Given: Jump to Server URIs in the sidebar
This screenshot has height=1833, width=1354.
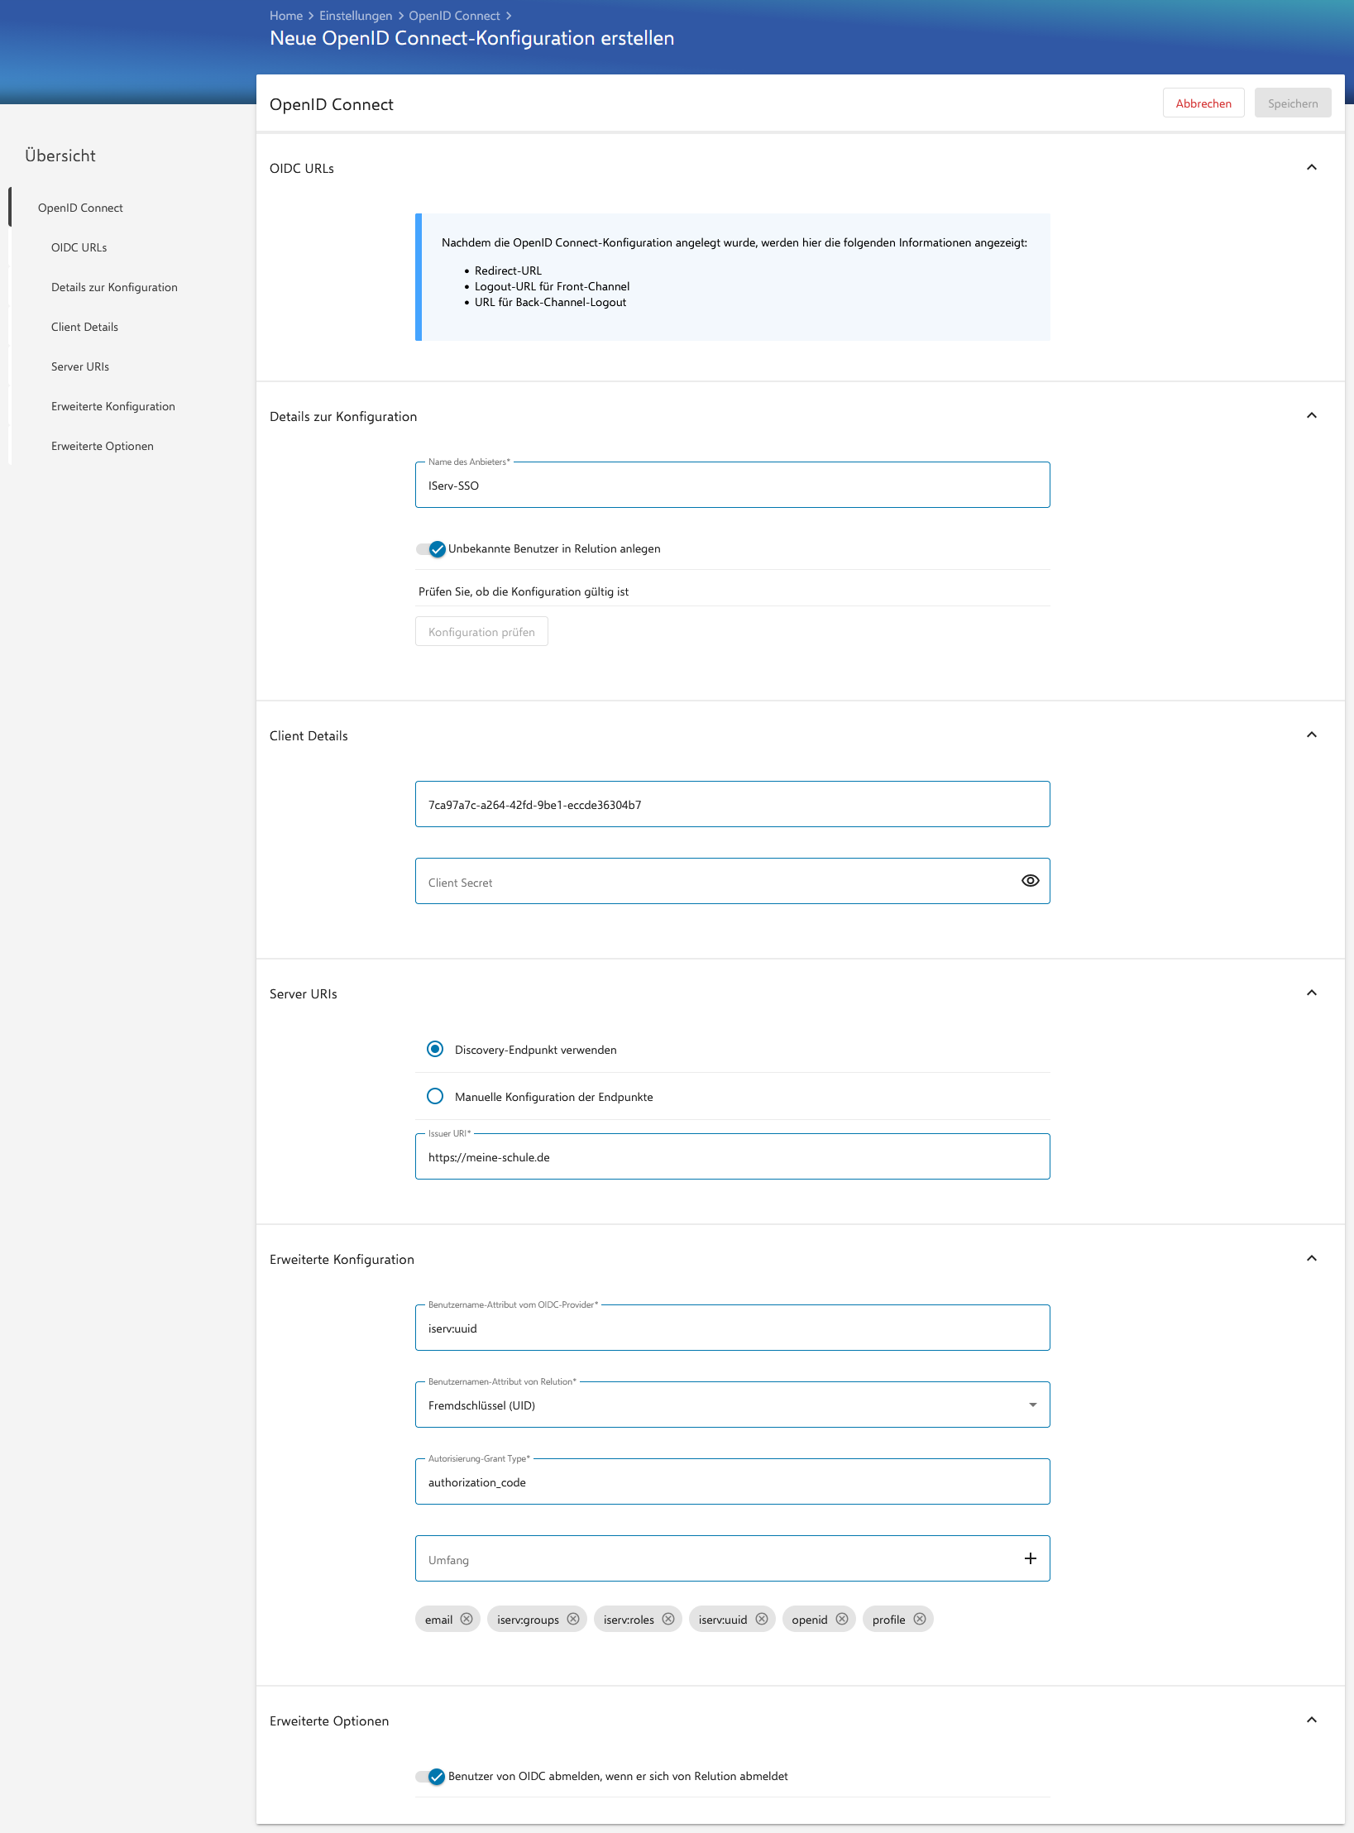Looking at the screenshot, I should tap(80, 366).
